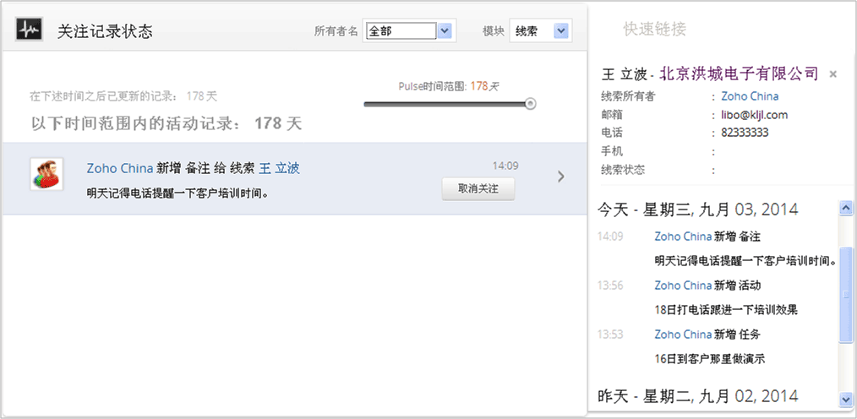Open the 模块 dropdown showing 线索

[x=541, y=31]
